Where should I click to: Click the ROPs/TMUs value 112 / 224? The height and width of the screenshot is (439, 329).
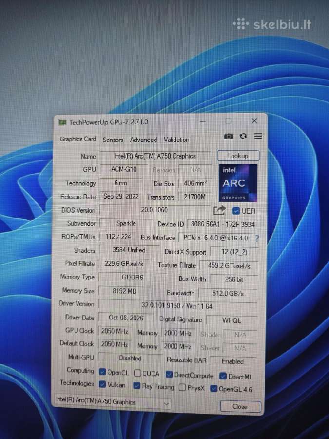[118, 237]
